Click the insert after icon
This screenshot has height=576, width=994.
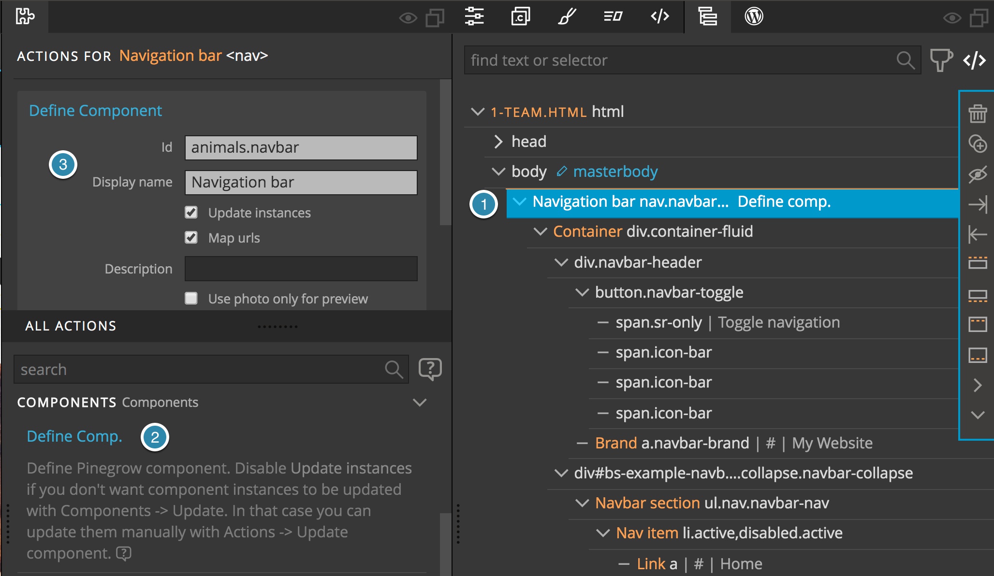pos(978,296)
